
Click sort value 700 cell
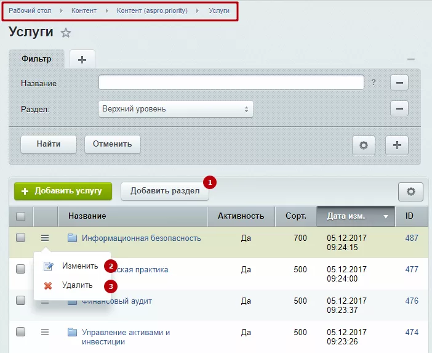300,238
